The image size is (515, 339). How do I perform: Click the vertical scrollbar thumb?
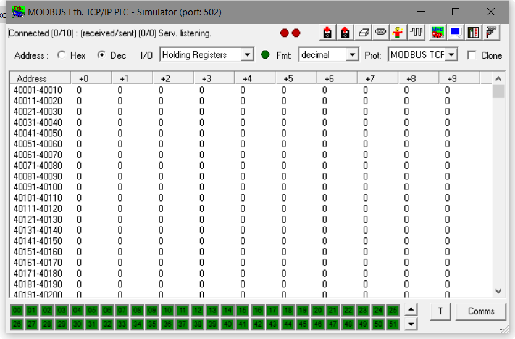pos(498,91)
